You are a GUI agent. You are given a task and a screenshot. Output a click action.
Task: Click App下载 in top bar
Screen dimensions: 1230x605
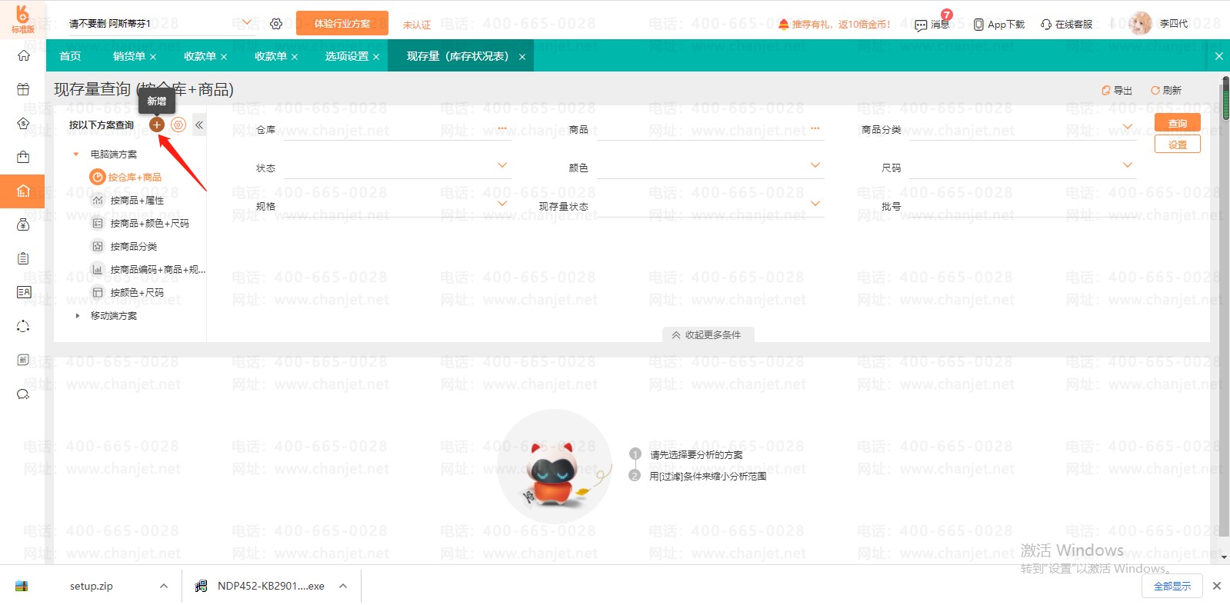[x=999, y=25]
